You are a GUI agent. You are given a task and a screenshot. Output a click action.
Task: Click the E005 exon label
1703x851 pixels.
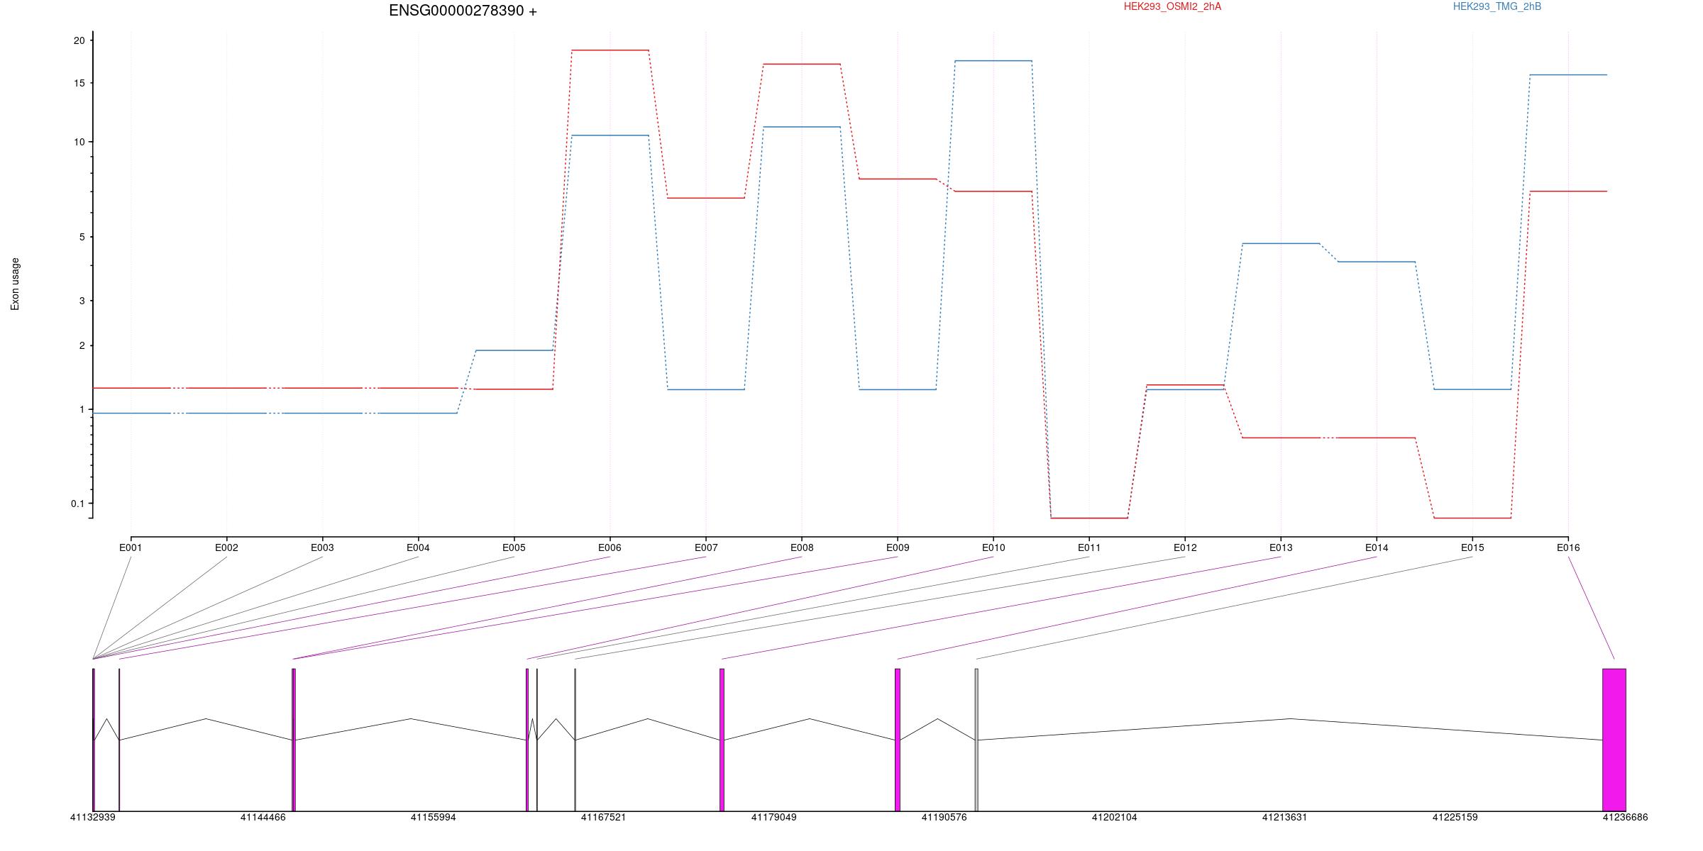pyautogui.click(x=514, y=547)
